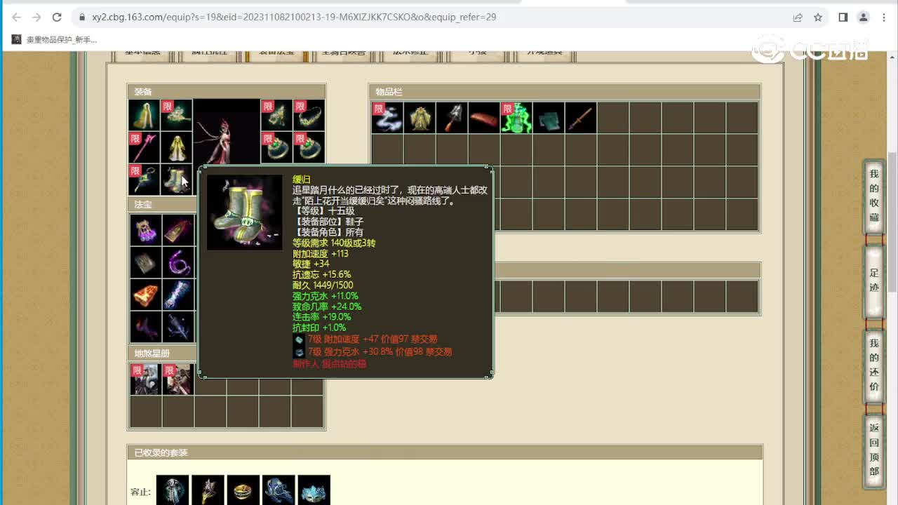Select the brown sword item in 物品栏
The height and width of the screenshot is (505, 898).
click(581, 118)
